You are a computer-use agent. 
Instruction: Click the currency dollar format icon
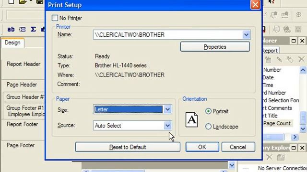tap(298, 15)
